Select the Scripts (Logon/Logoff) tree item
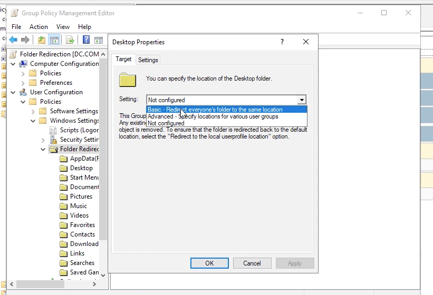Viewport: 433px width, 295px height. click(79, 130)
